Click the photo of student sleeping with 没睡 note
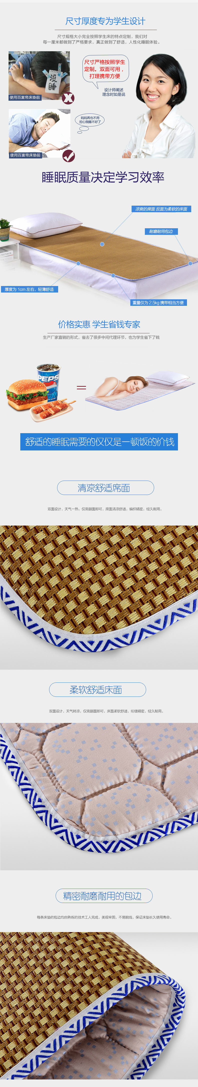198x1087 pixels. coord(39,76)
